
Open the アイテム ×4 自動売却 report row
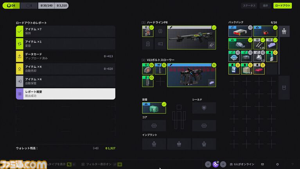tap(65, 69)
